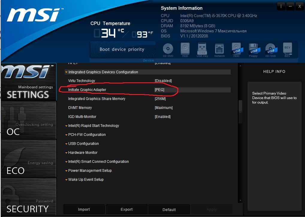Select the USB HDD boot device icon
The width and height of the screenshot is (305, 217).
coord(236,50)
